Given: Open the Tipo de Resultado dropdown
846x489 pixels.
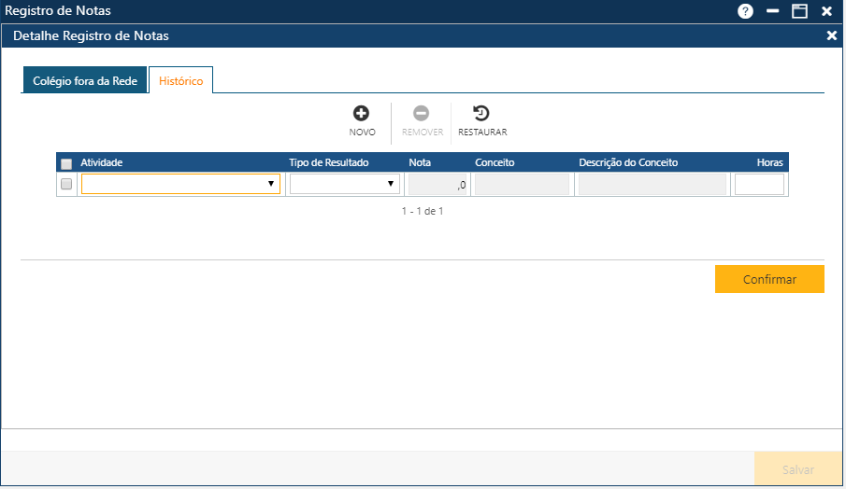Looking at the screenshot, I should [345, 184].
